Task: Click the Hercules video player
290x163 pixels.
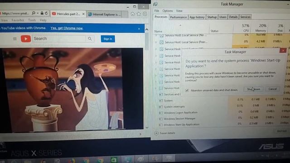Action: tap(72, 90)
